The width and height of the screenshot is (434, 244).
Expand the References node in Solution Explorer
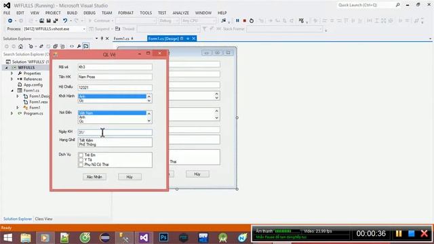point(12,79)
